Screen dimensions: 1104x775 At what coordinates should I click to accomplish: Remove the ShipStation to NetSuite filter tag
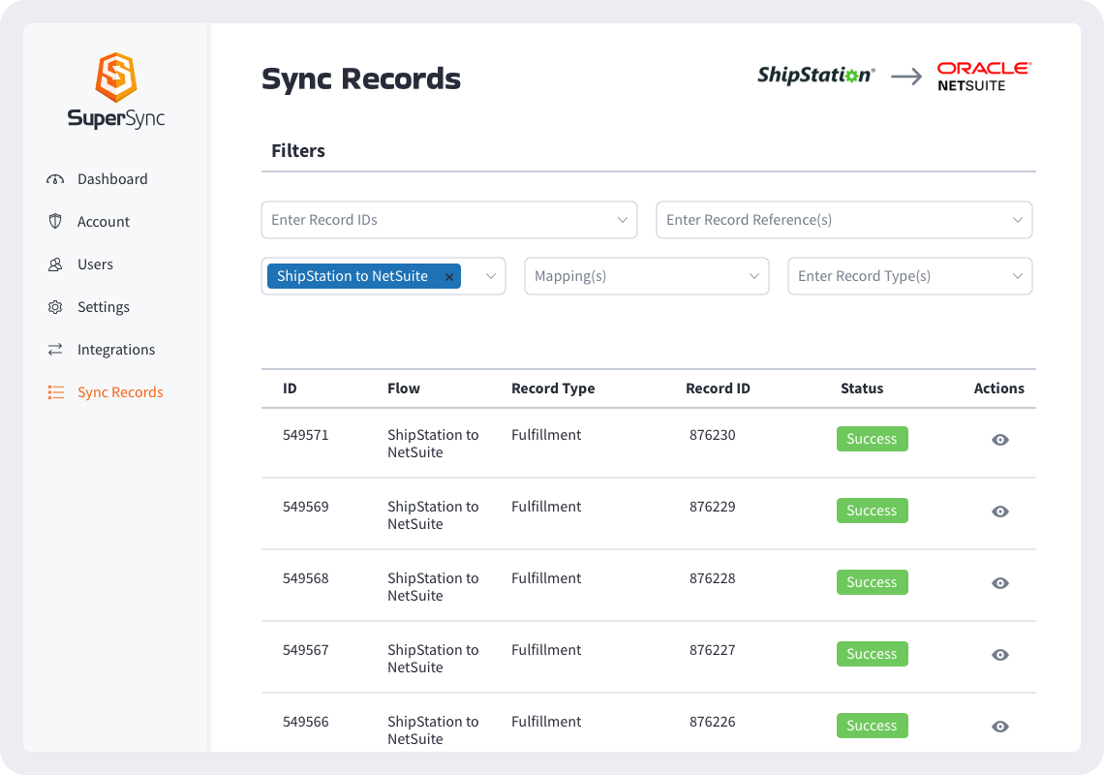(448, 277)
